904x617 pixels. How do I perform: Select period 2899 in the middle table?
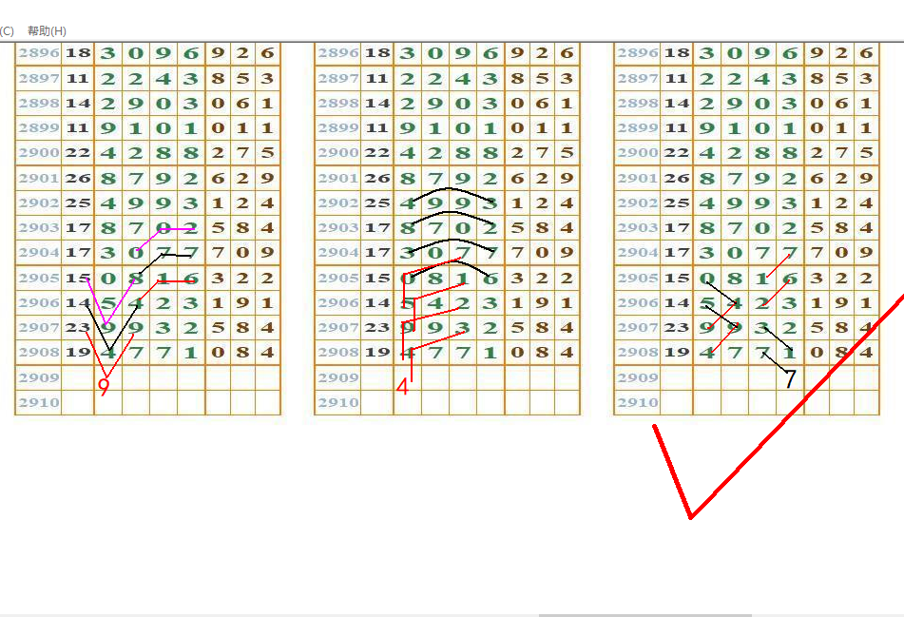(338, 128)
